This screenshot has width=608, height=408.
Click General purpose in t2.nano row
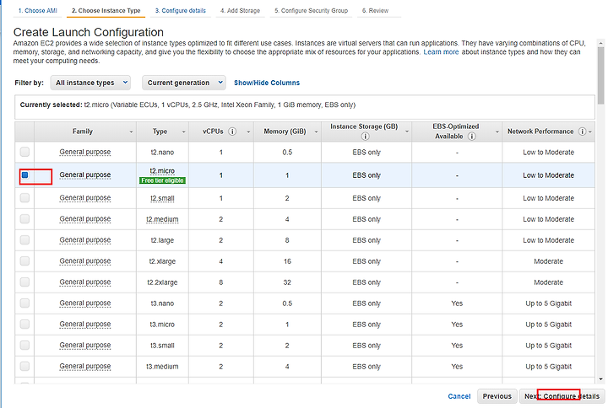(85, 152)
